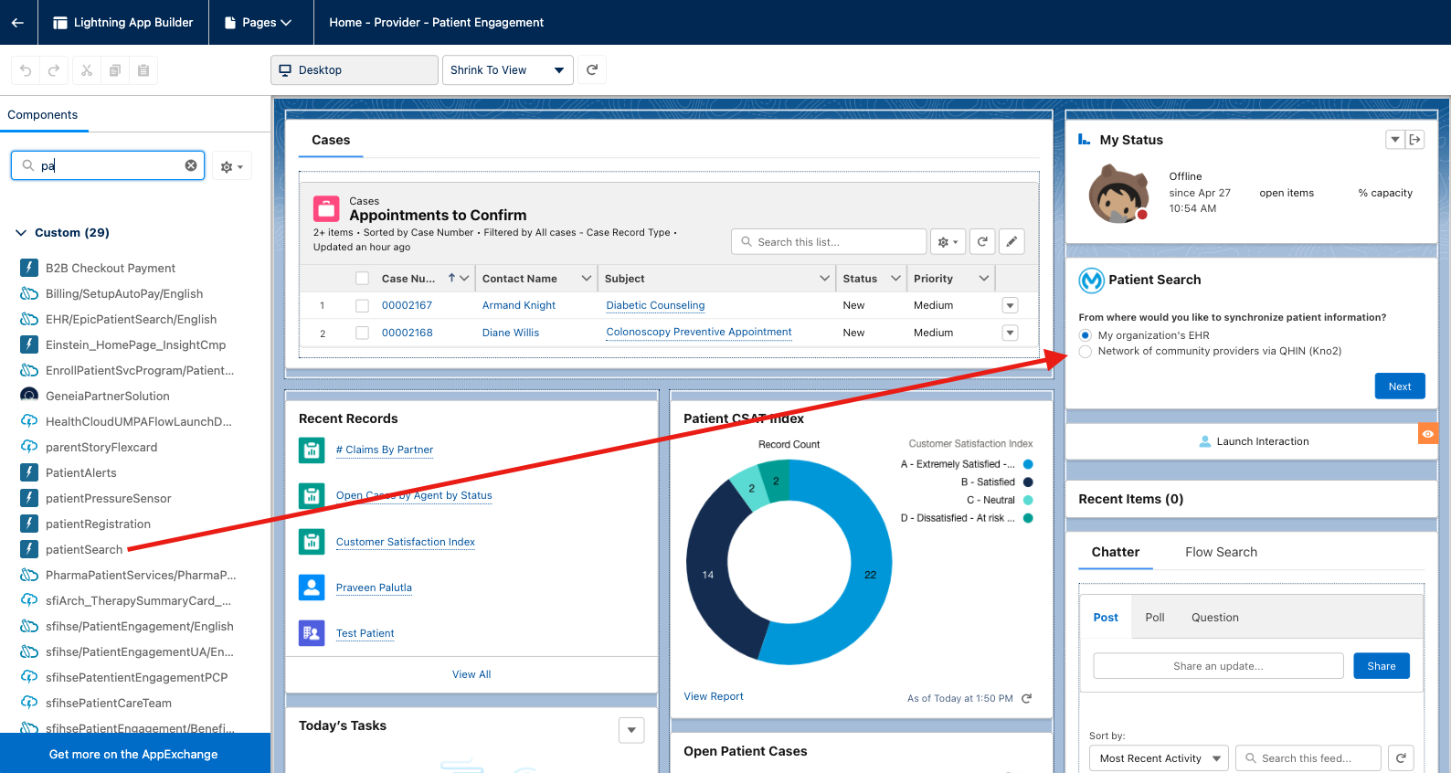Select patientRegistration component
The image size is (1451, 773).
pyautogui.click(x=98, y=524)
